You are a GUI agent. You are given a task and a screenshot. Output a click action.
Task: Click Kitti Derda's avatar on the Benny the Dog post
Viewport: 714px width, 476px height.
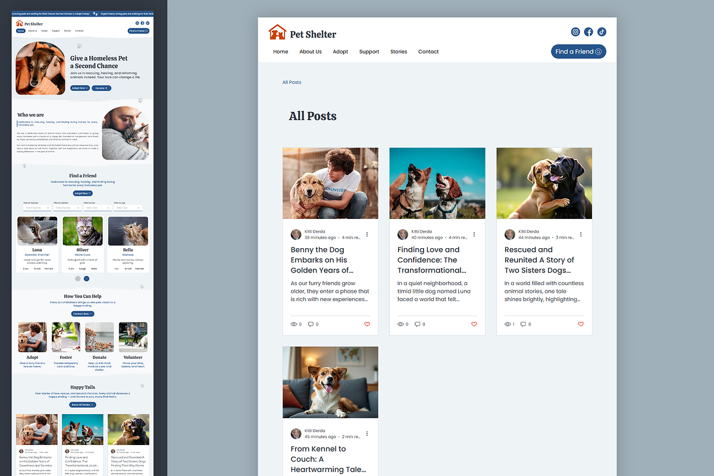[x=296, y=234]
